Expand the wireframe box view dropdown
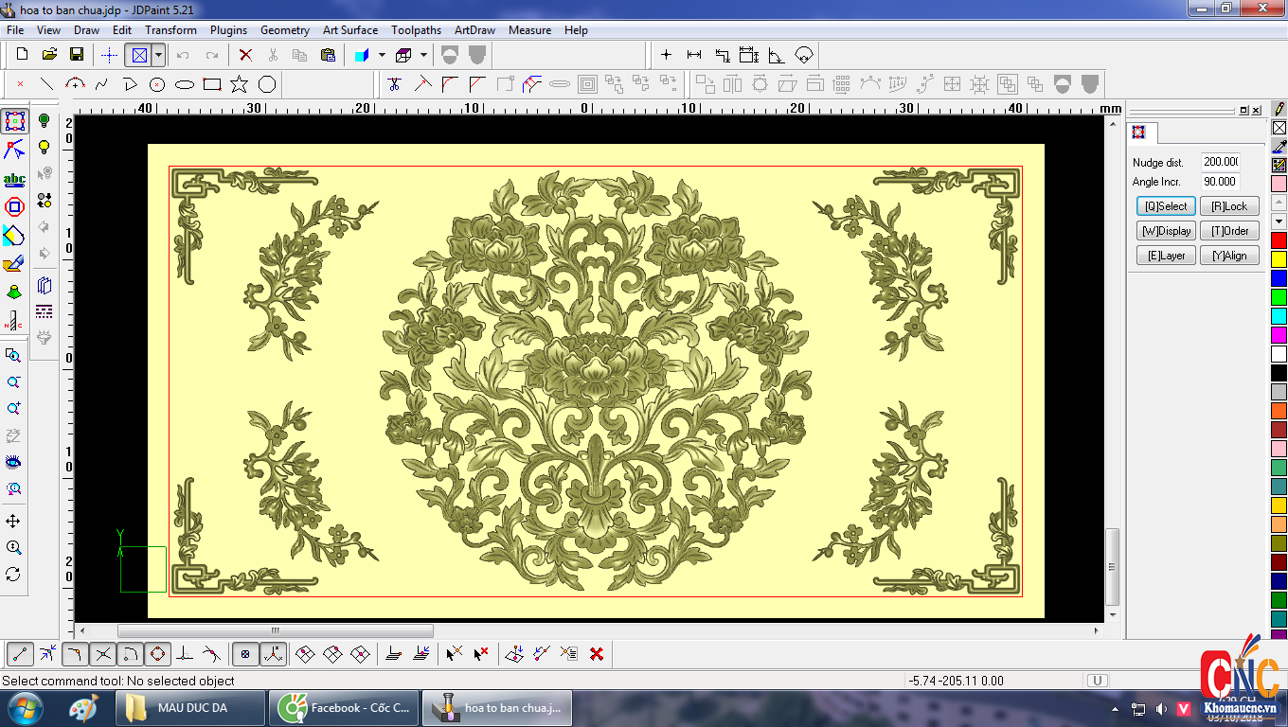 (423, 55)
